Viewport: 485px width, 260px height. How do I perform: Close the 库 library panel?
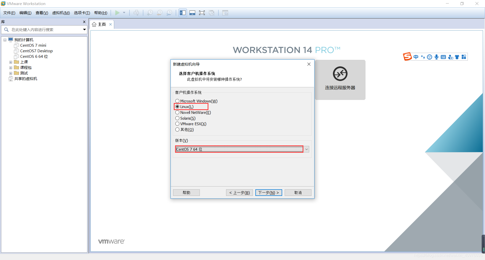pos(84,22)
